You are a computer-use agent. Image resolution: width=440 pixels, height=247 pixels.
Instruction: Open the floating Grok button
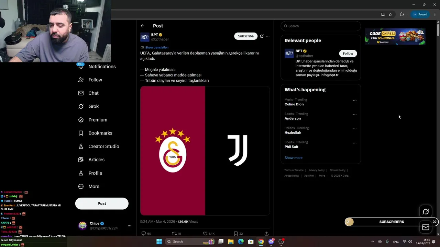[x=426, y=212]
